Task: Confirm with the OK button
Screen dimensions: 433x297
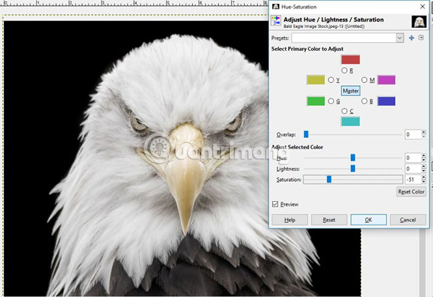Action: [x=368, y=220]
